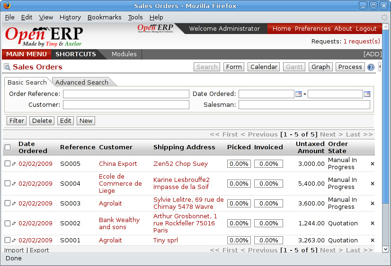Click the Salesman input field
The height and width of the screenshot is (266, 391).
[x=304, y=105]
